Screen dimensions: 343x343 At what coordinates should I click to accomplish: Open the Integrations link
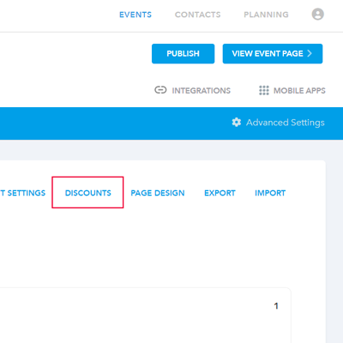click(x=202, y=91)
